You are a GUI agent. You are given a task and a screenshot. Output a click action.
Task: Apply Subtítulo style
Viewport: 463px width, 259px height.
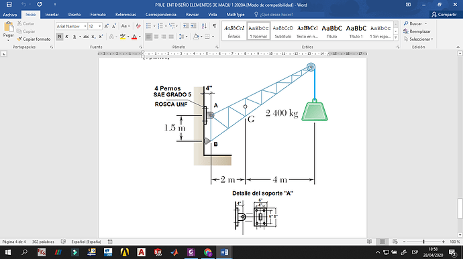283,31
